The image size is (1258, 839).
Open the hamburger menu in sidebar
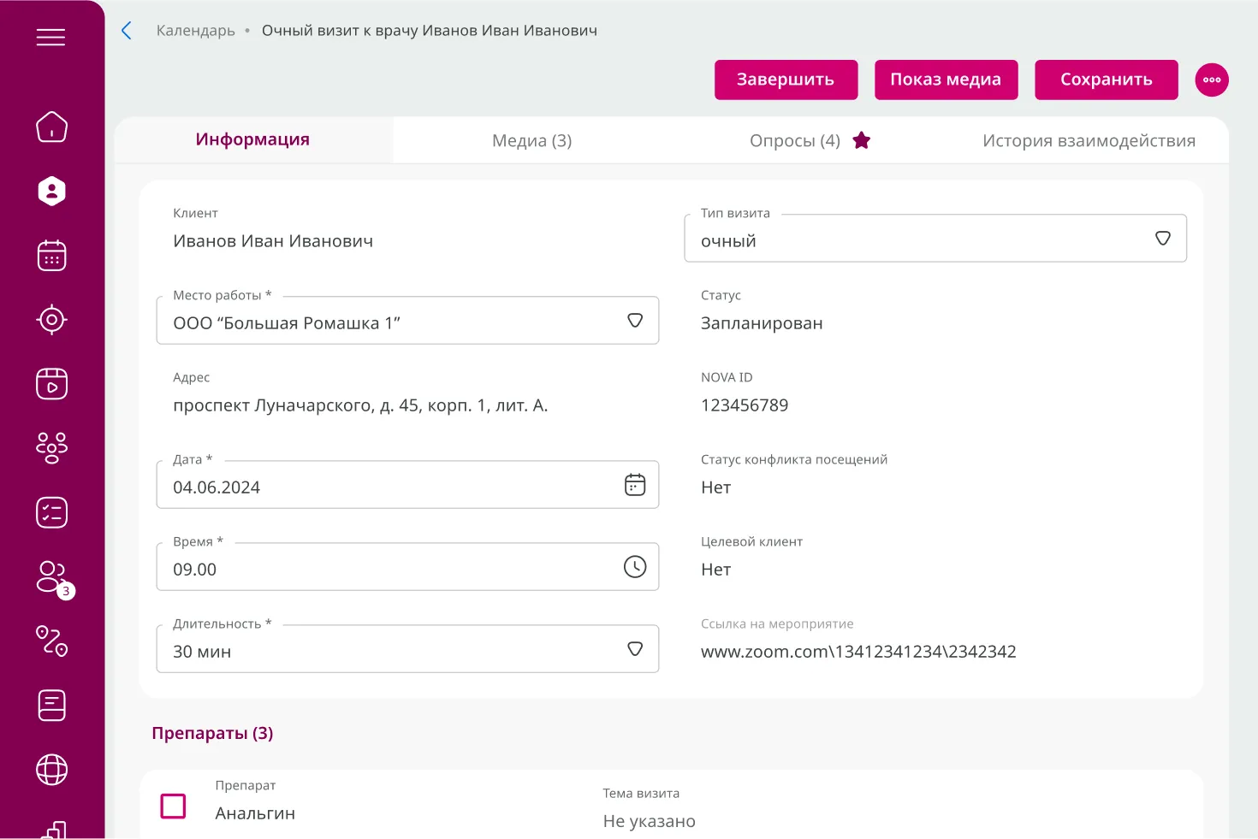click(51, 38)
